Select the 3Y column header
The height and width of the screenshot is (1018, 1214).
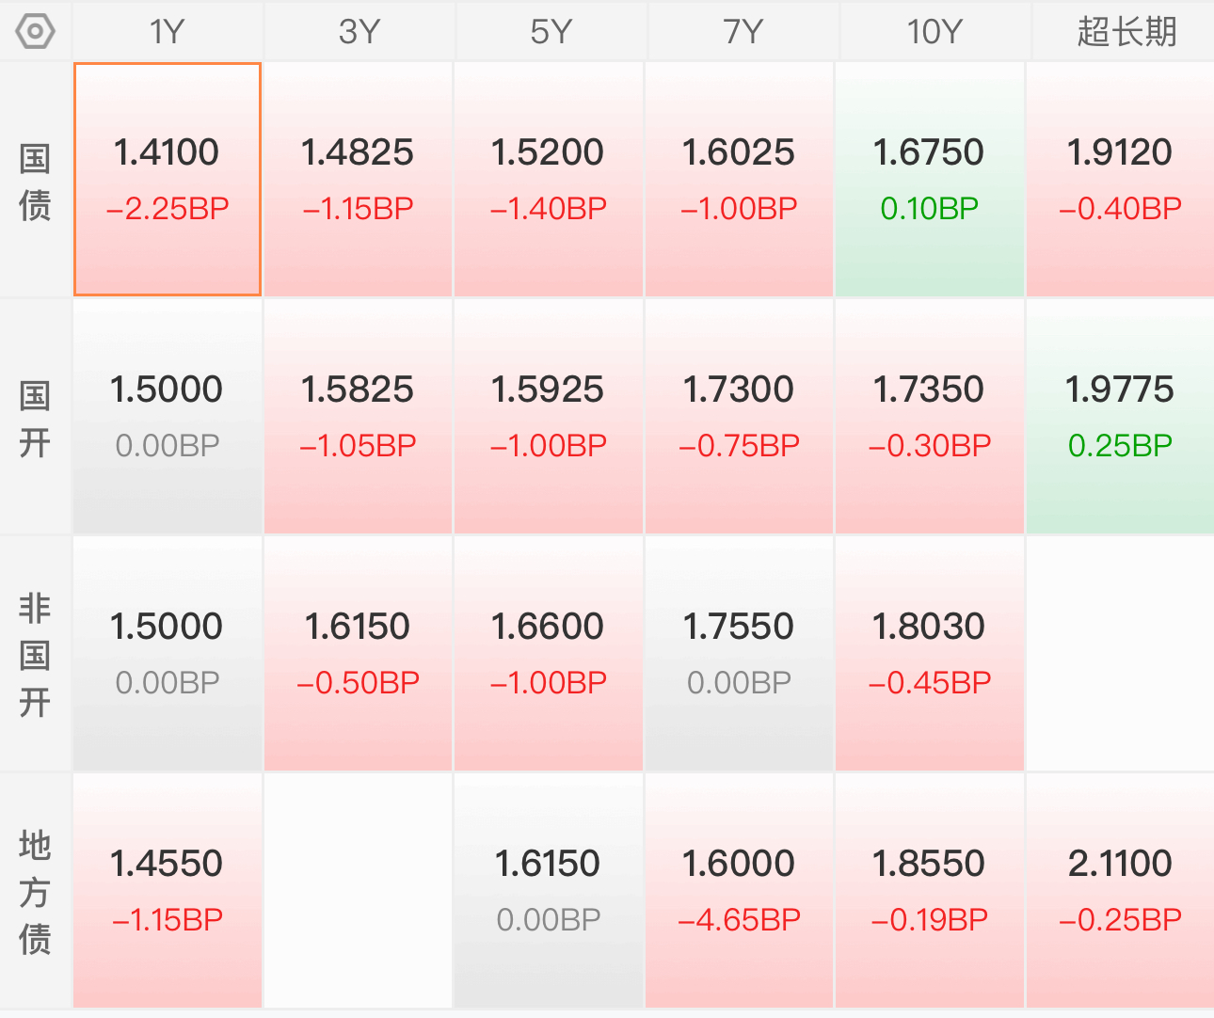359,32
